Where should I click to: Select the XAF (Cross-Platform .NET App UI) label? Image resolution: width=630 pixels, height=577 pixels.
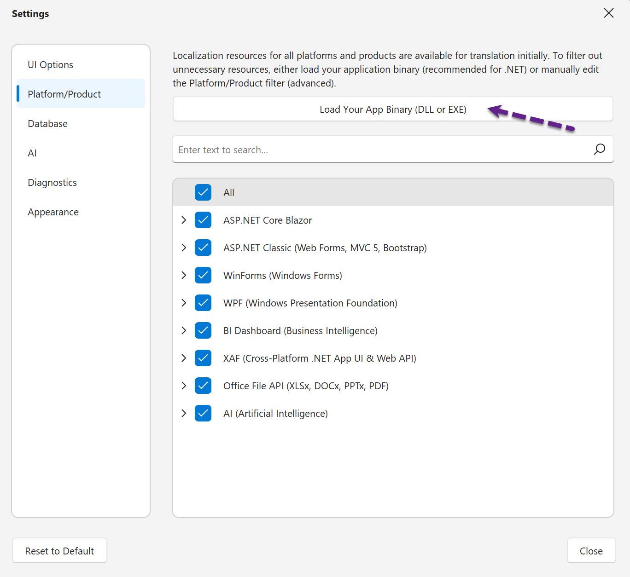click(x=320, y=358)
